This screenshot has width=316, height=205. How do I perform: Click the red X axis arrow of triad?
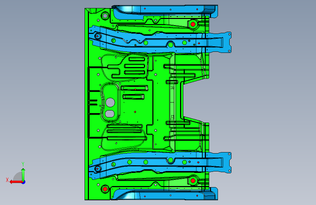click(16, 182)
